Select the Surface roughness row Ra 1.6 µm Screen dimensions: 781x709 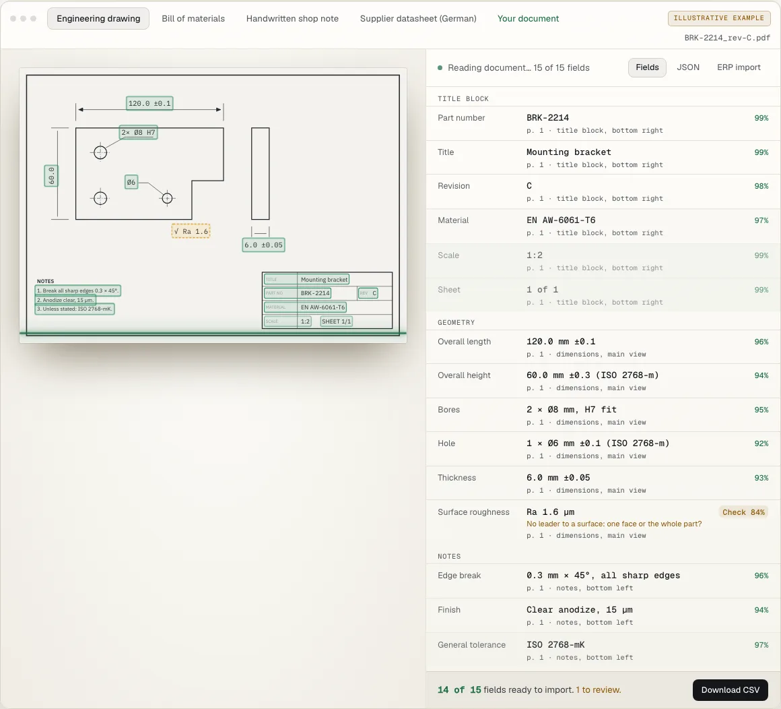click(x=603, y=523)
